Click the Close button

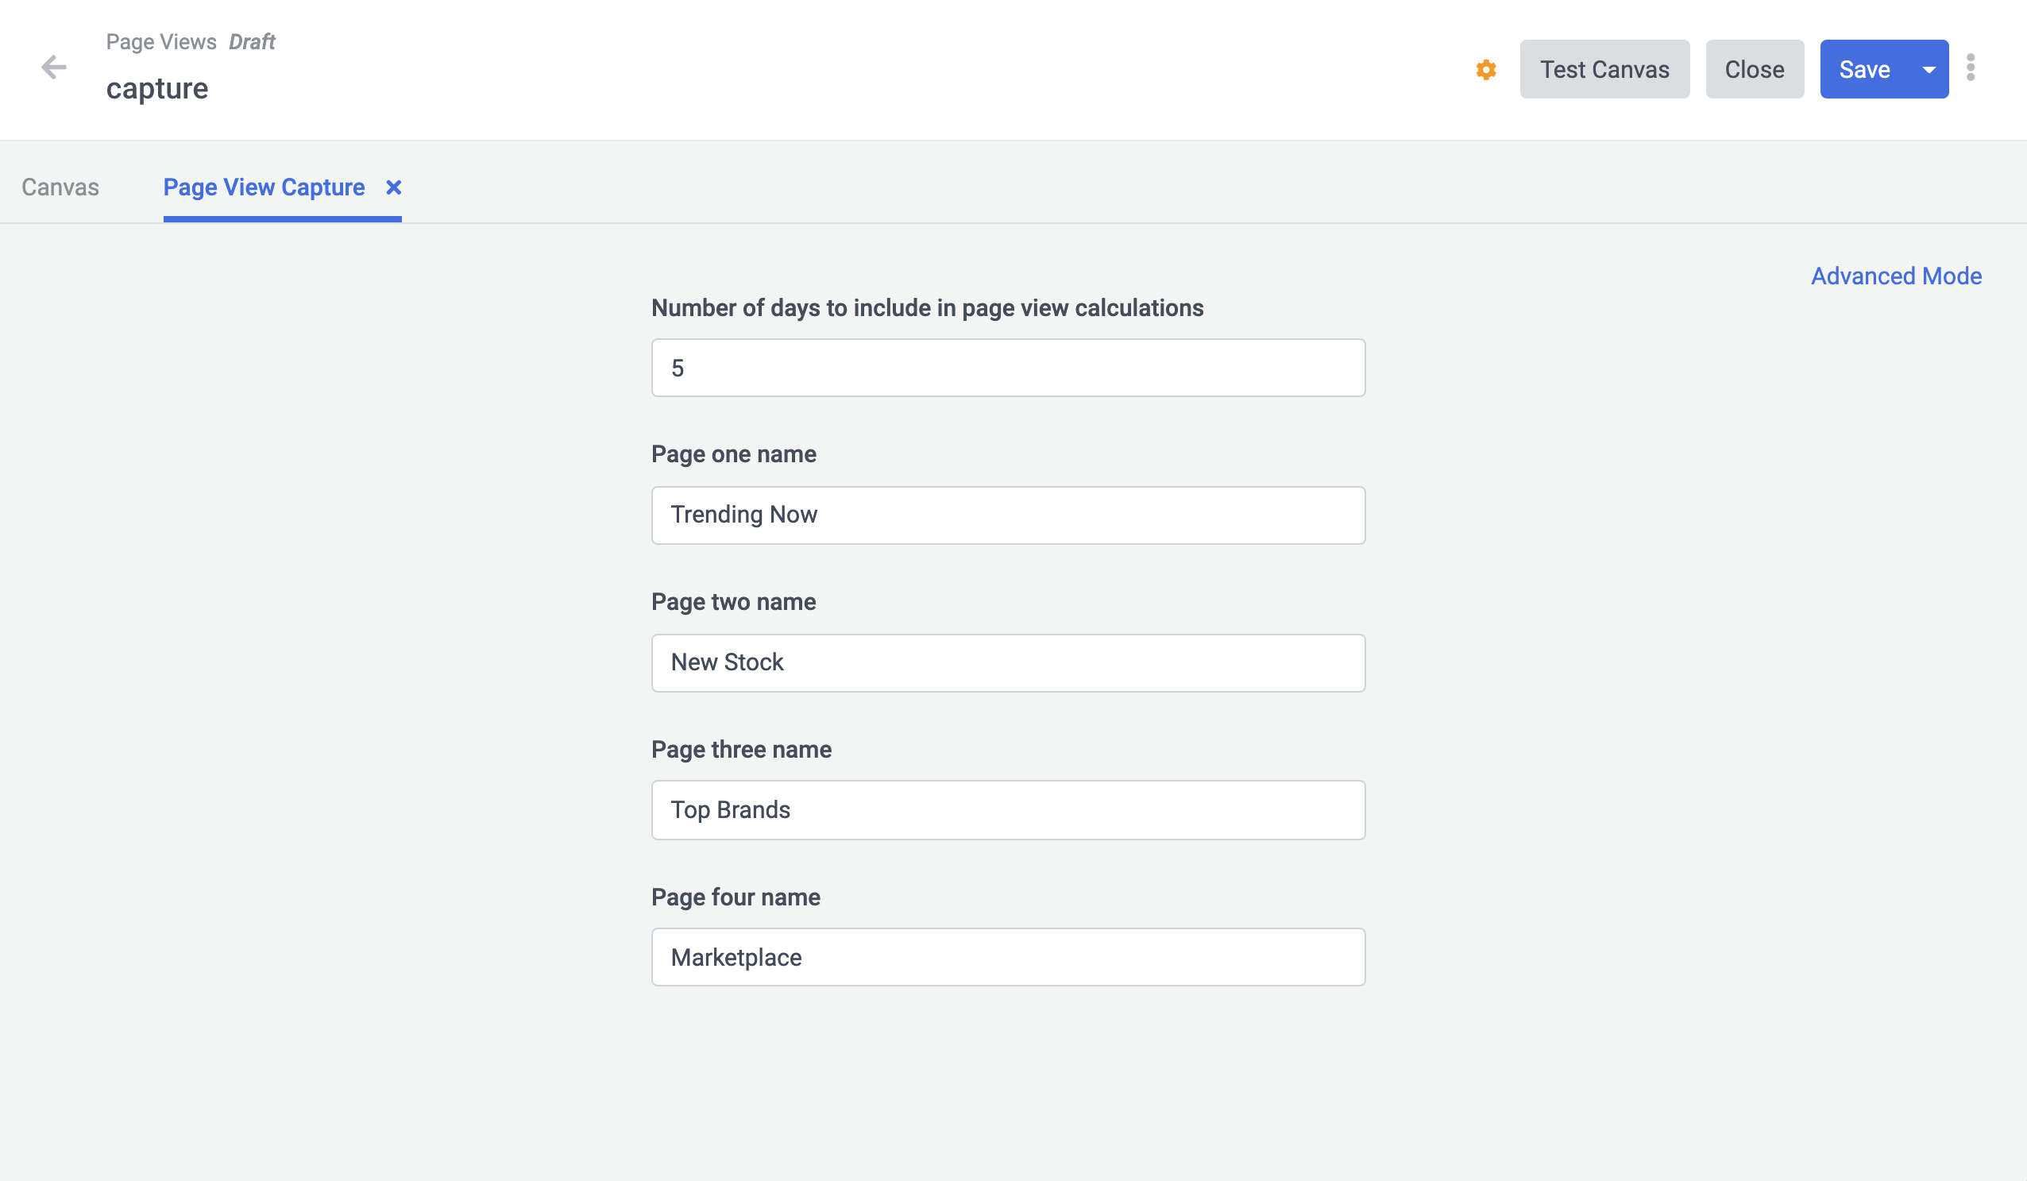pyautogui.click(x=1754, y=70)
